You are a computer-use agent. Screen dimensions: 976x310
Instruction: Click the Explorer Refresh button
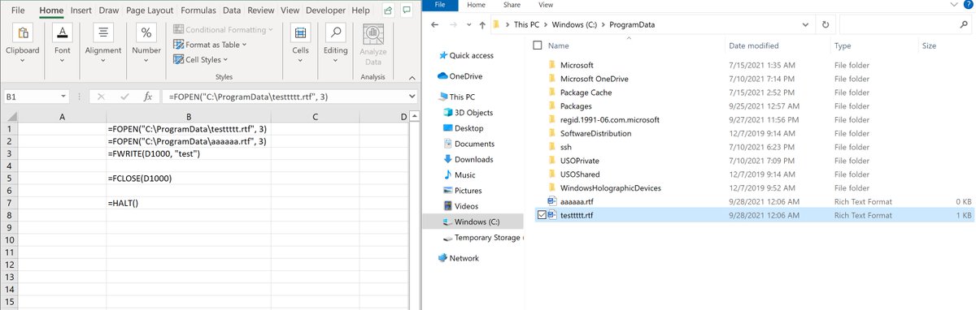click(x=826, y=24)
